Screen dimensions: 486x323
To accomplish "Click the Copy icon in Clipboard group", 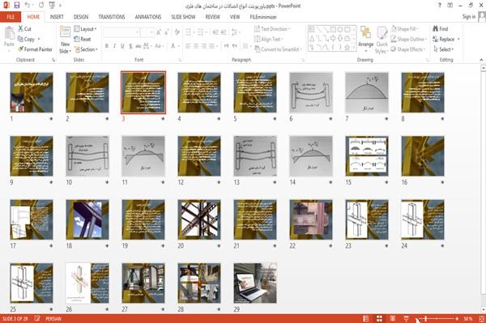I will click(x=20, y=39).
